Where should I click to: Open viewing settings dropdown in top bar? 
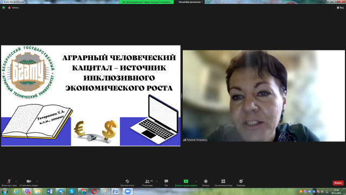[191, 2]
